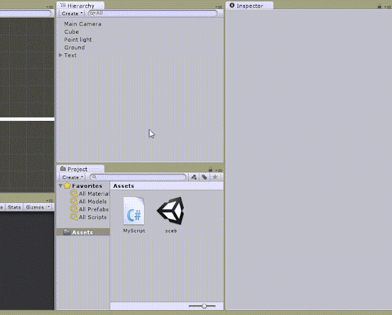
Task: Click the Project search field
Action: [x=138, y=177]
